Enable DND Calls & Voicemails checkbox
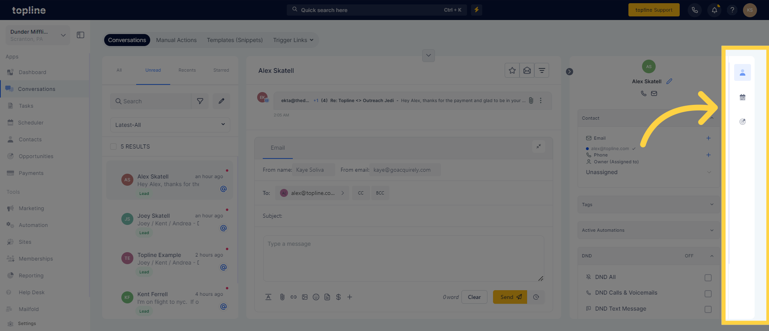769x331 pixels. pos(708,293)
